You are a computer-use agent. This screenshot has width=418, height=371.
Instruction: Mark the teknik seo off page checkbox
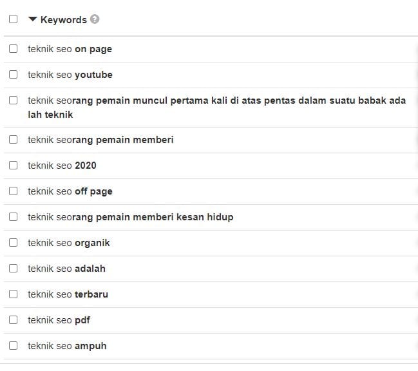[x=14, y=191]
